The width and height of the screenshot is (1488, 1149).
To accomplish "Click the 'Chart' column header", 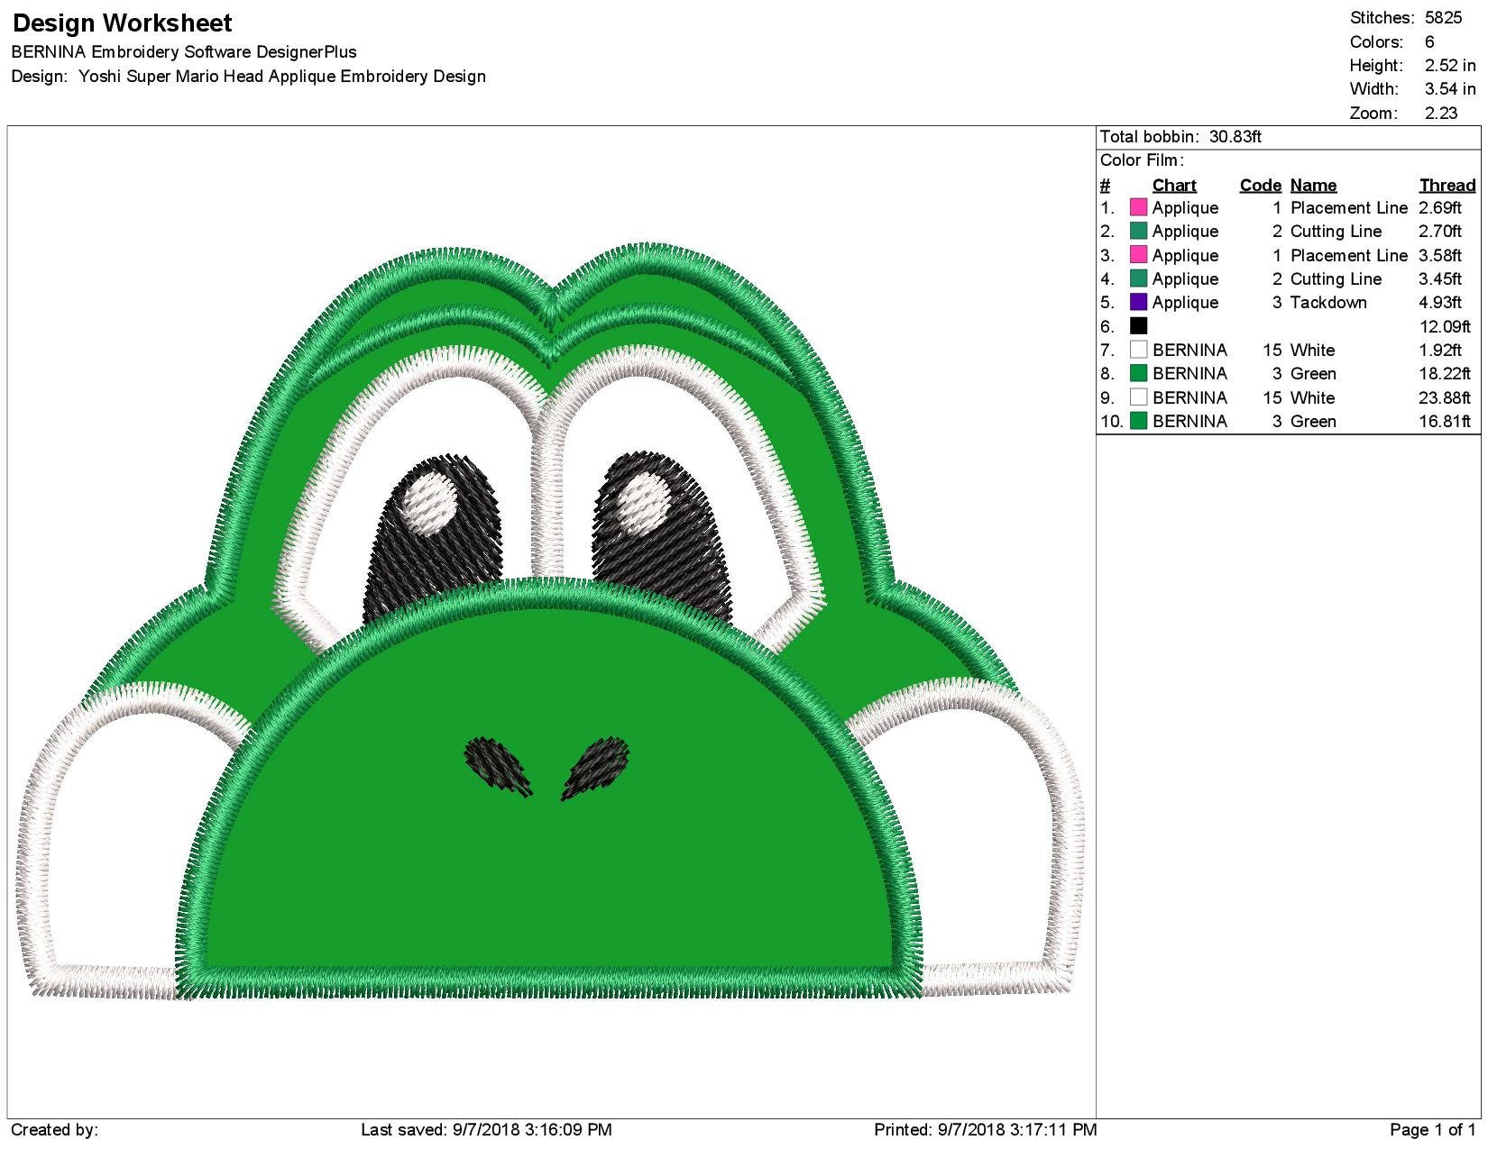I will click(1174, 186).
